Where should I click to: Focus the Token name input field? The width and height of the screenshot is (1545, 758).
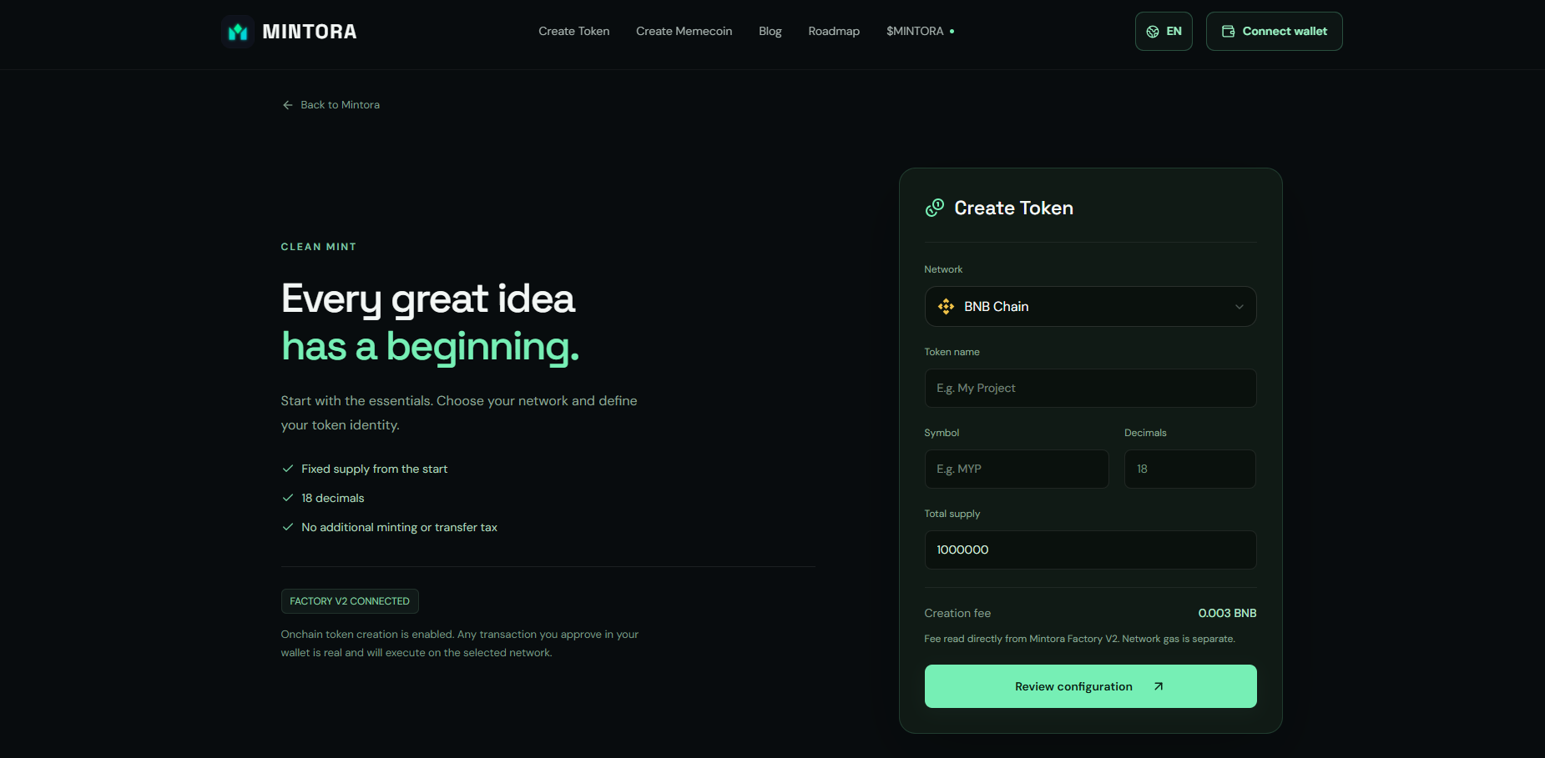tap(1091, 389)
